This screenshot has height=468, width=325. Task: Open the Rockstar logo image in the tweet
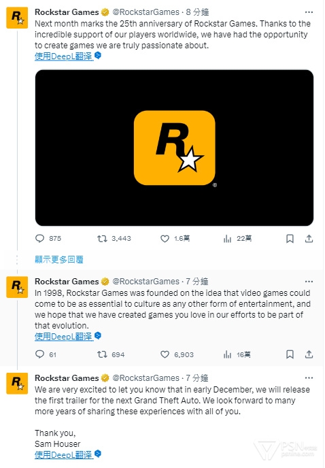point(174,148)
